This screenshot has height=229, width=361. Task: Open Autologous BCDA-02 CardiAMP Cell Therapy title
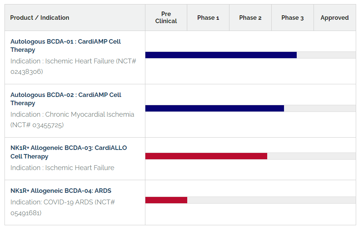pos(66,99)
